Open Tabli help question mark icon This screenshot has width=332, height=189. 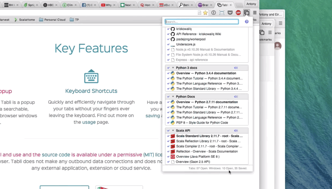tap(247, 22)
